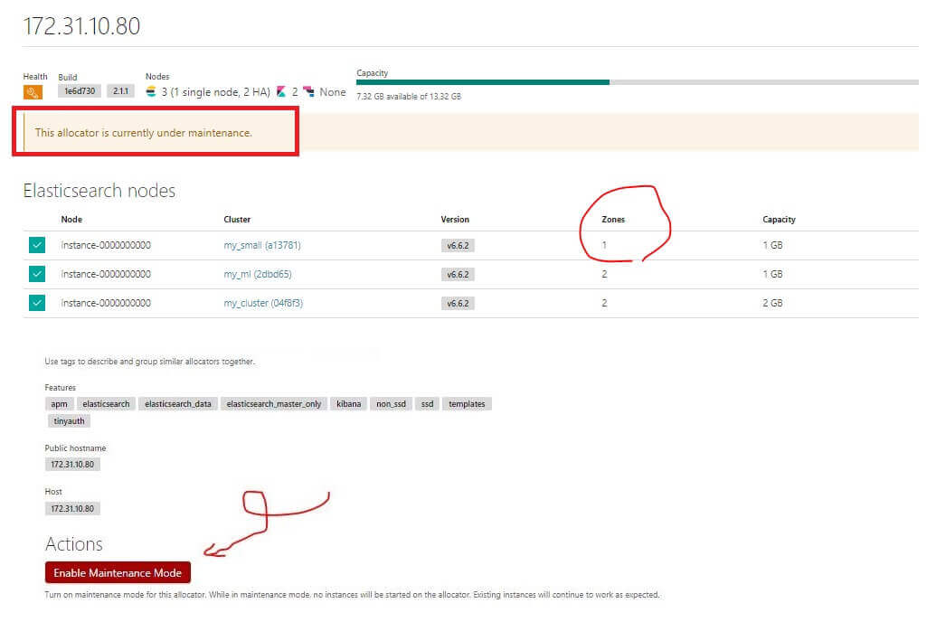Click the Kibana instances icon

pyautogui.click(x=281, y=92)
